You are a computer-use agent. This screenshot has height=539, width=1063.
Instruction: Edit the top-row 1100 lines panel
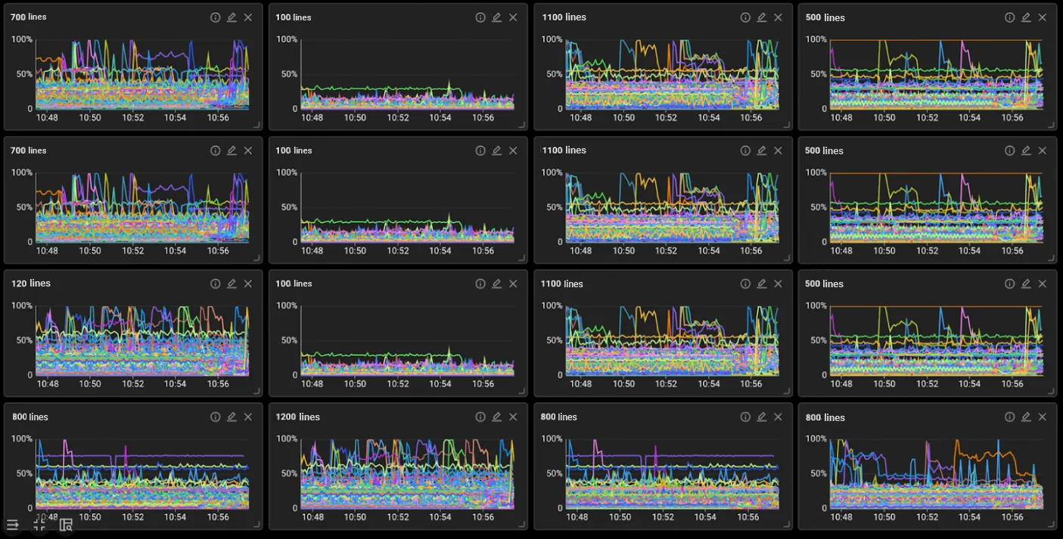[x=761, y=17]
